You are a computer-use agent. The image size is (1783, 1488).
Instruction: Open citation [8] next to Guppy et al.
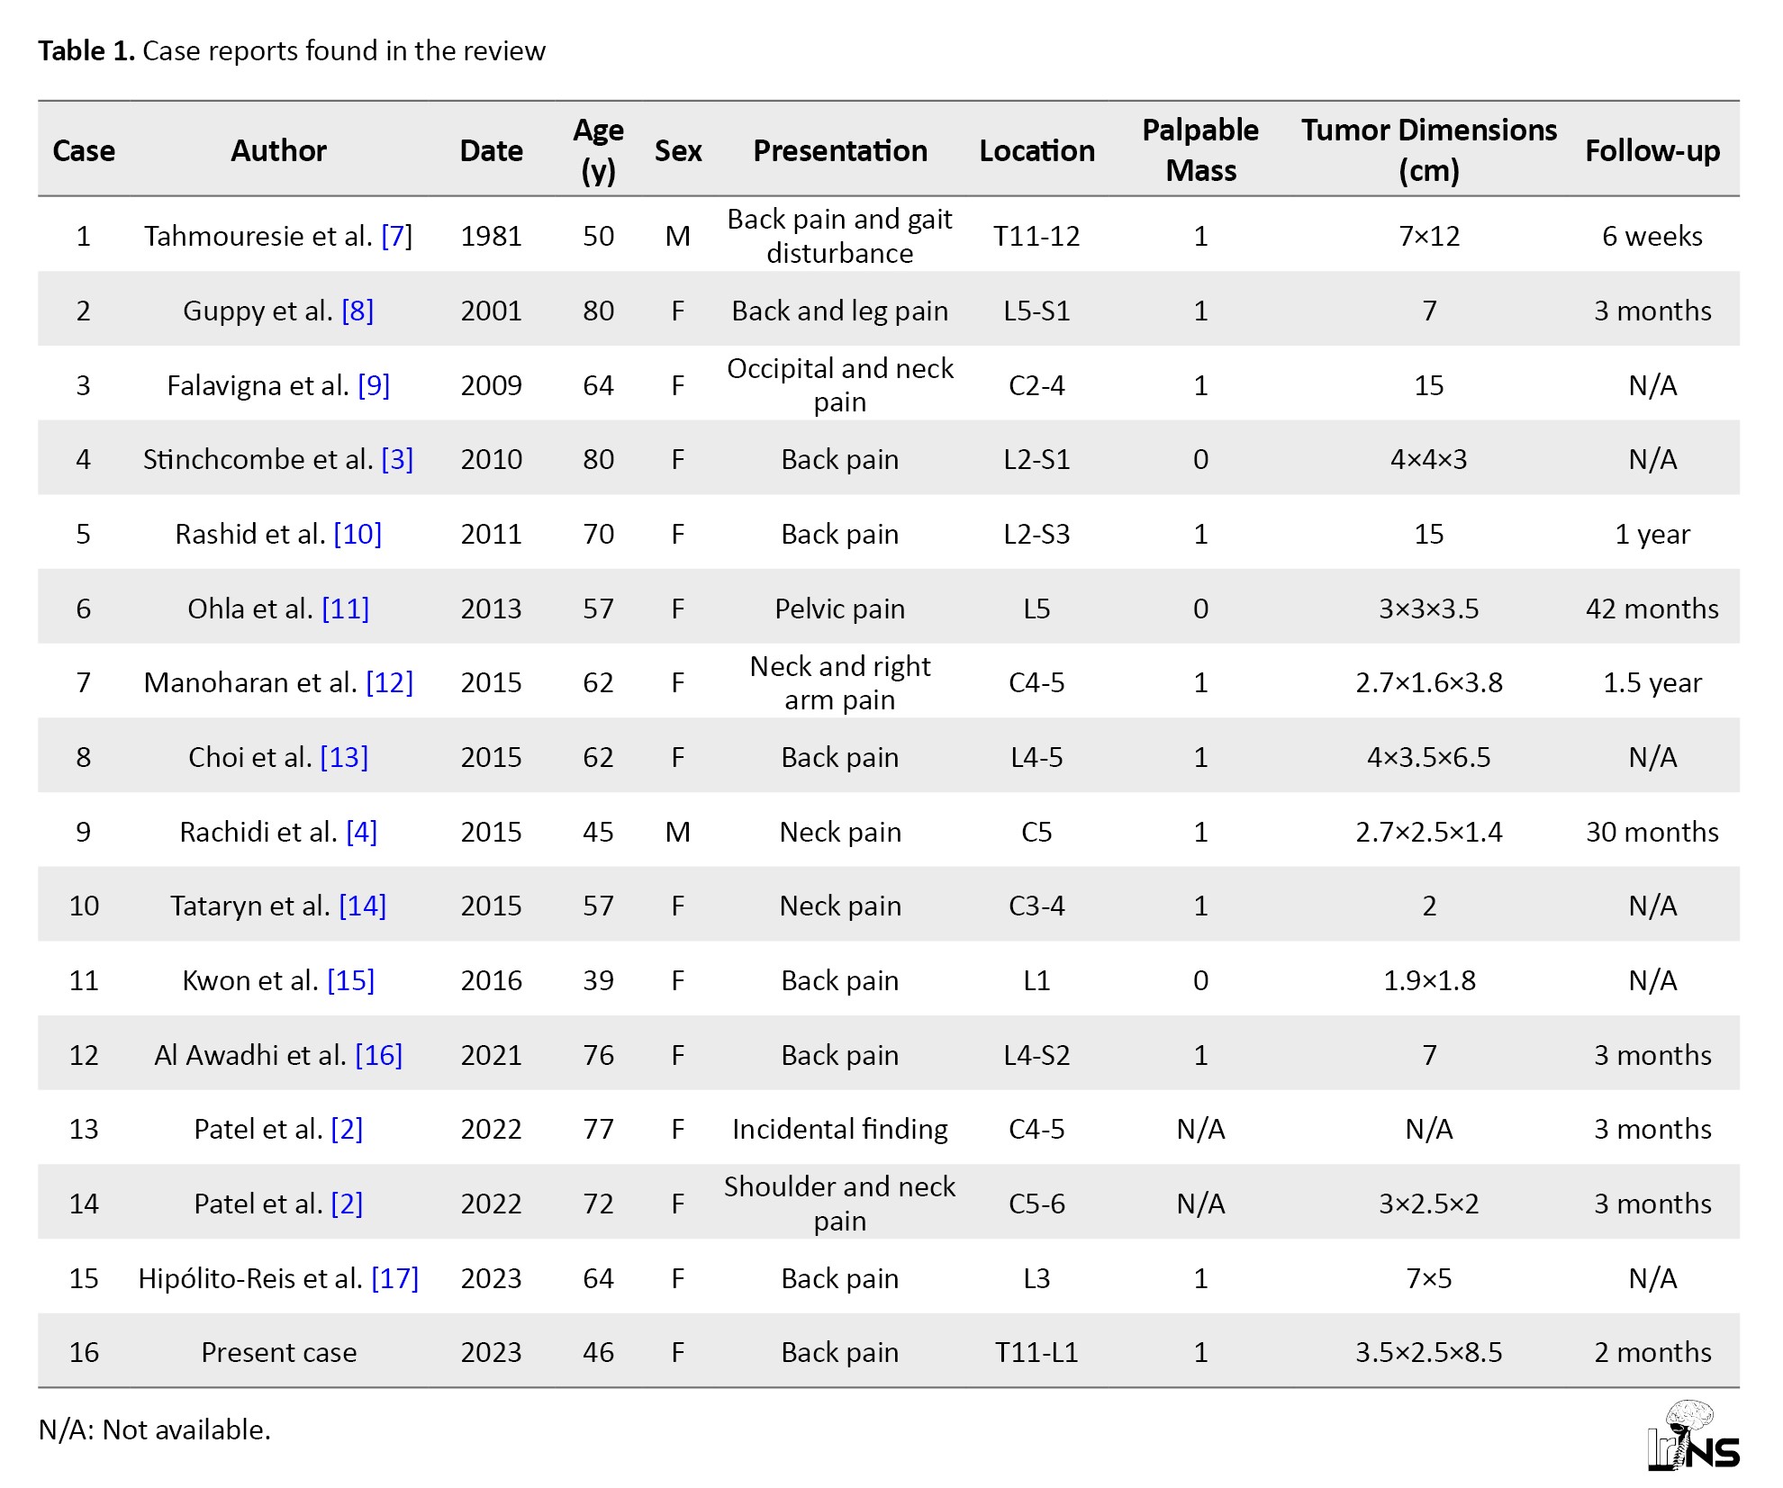[358, 311]
